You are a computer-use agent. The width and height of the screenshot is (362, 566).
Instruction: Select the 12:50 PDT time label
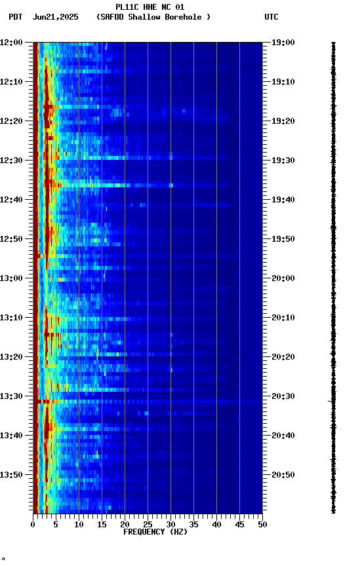pos(11,239)
